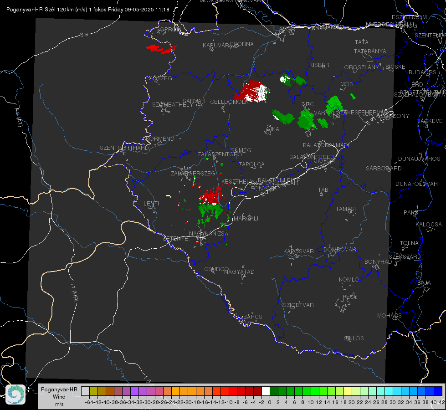Click the SARBOGARD city label
The width and height of the screenshot is (446, 410).
click(384, 169)
